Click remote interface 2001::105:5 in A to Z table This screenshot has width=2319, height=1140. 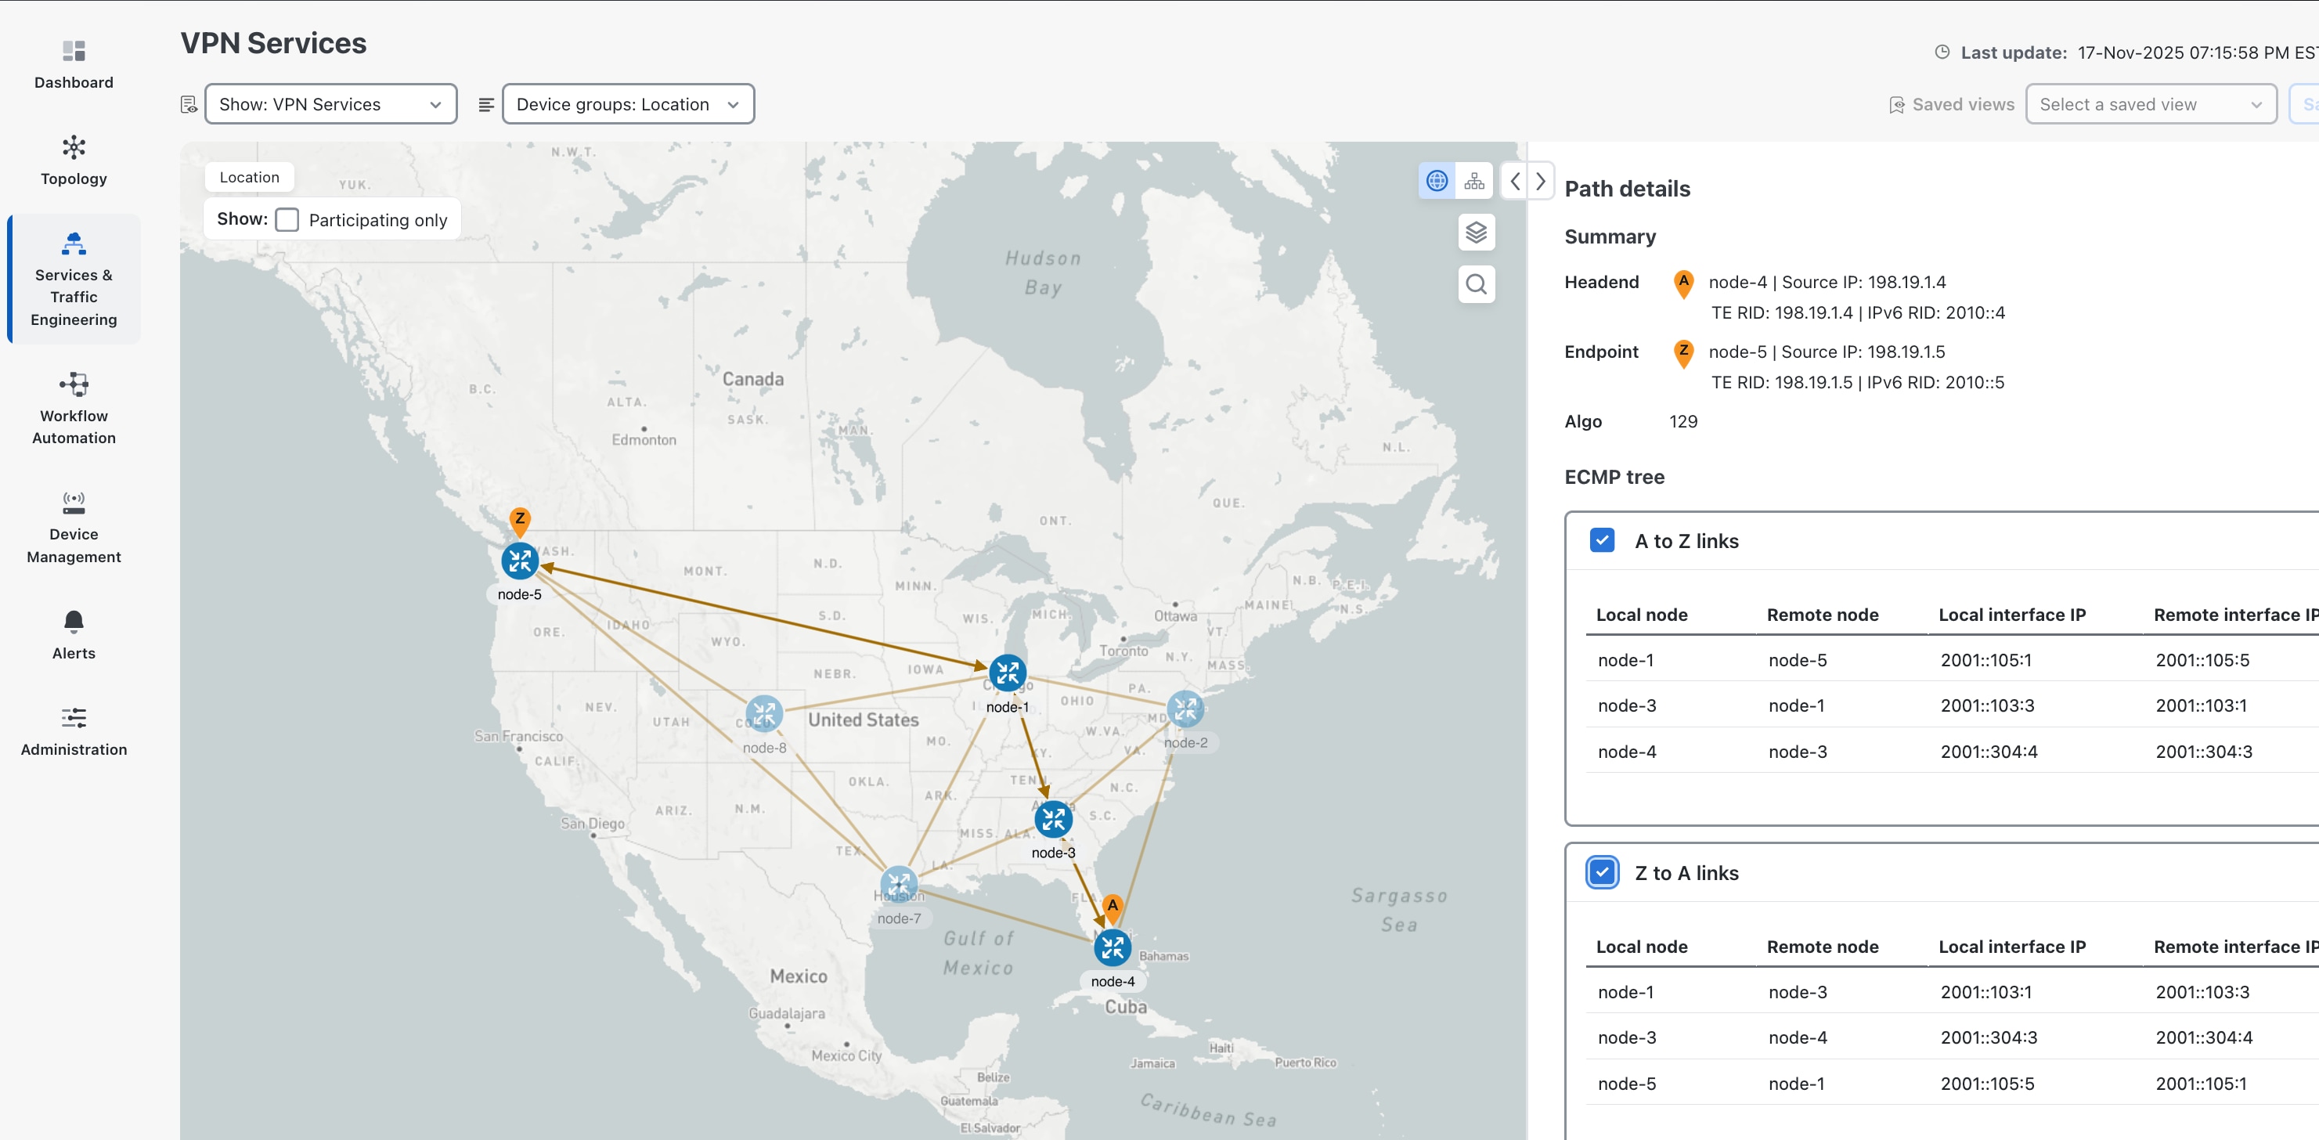(2202, 660)
